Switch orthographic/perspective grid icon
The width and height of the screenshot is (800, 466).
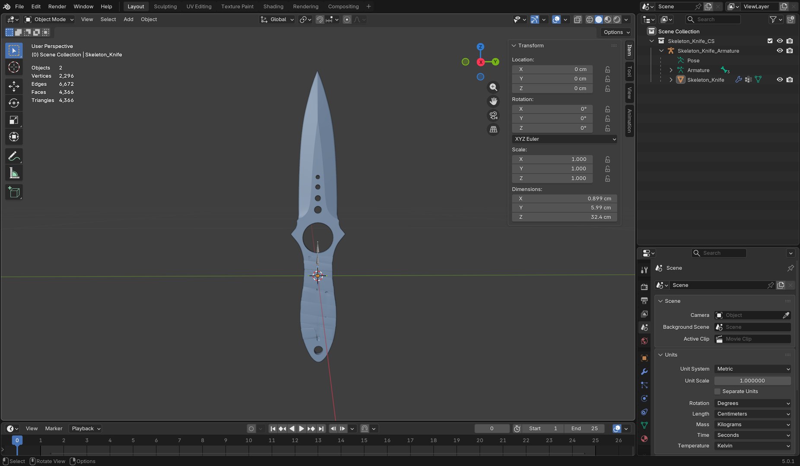pos(493,129)
